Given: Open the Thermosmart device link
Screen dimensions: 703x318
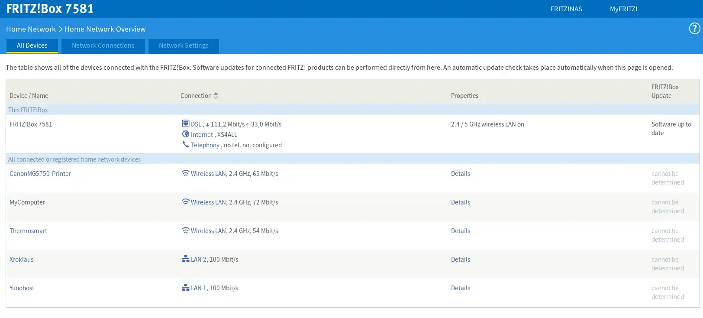Looking at the screenshot, I should [28, 231].
